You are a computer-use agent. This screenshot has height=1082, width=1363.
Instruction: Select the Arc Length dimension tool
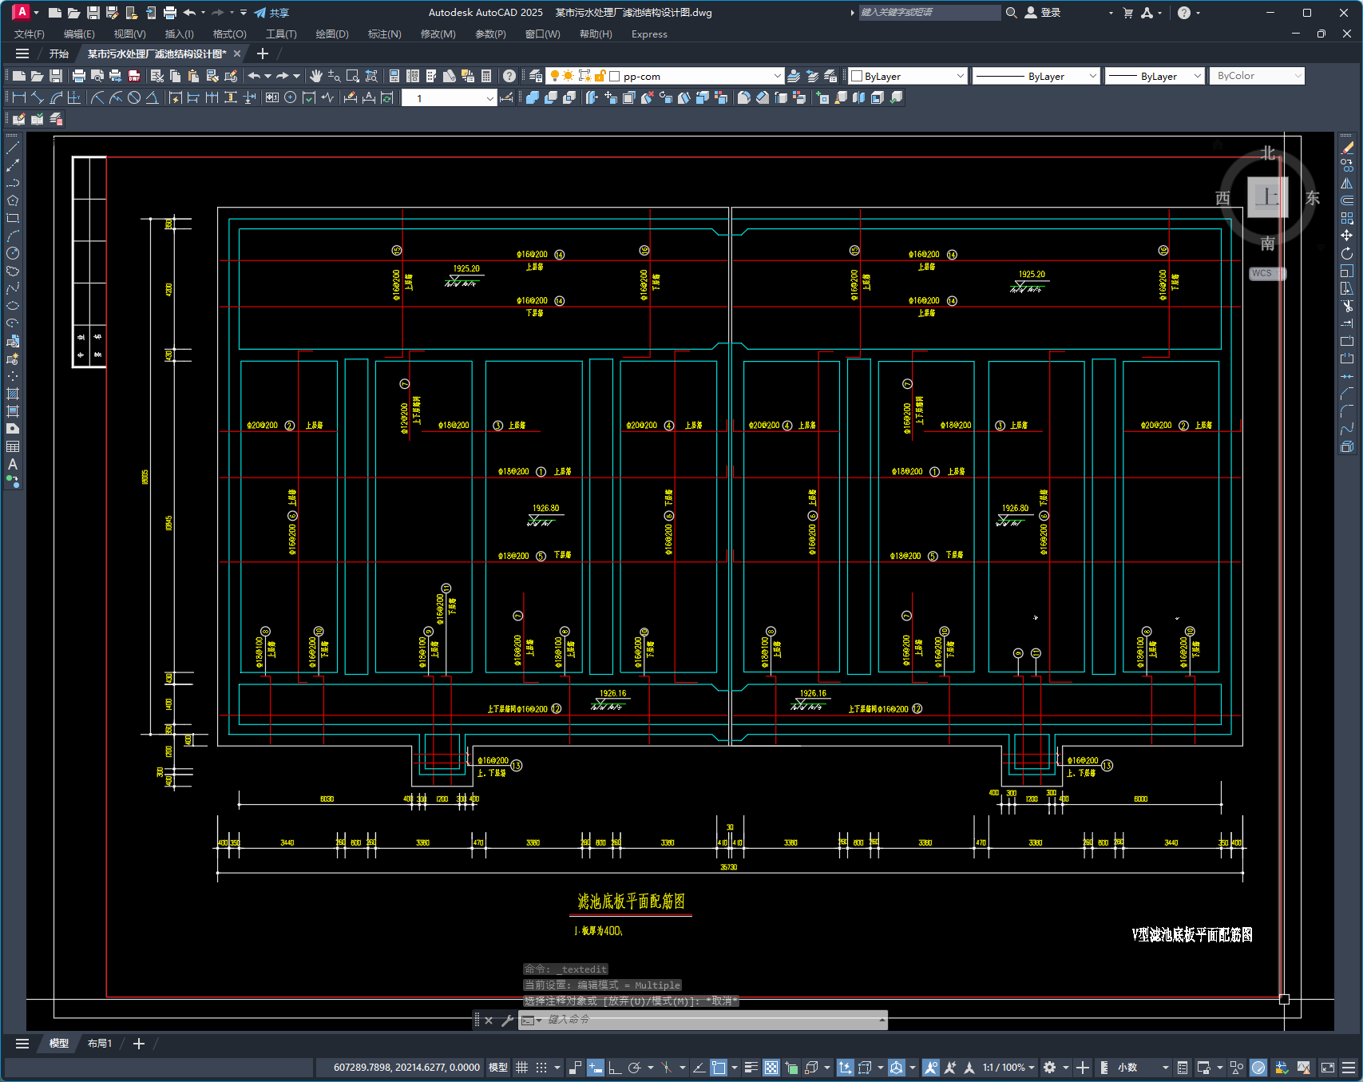coord(56,97)
